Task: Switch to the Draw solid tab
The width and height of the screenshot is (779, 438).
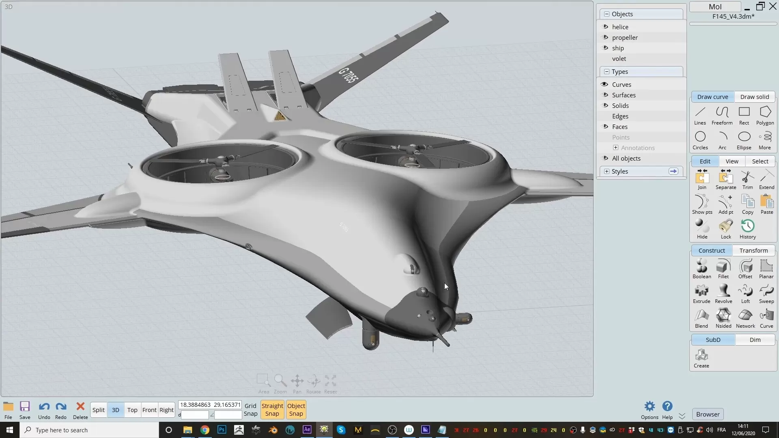Action: 754,97
